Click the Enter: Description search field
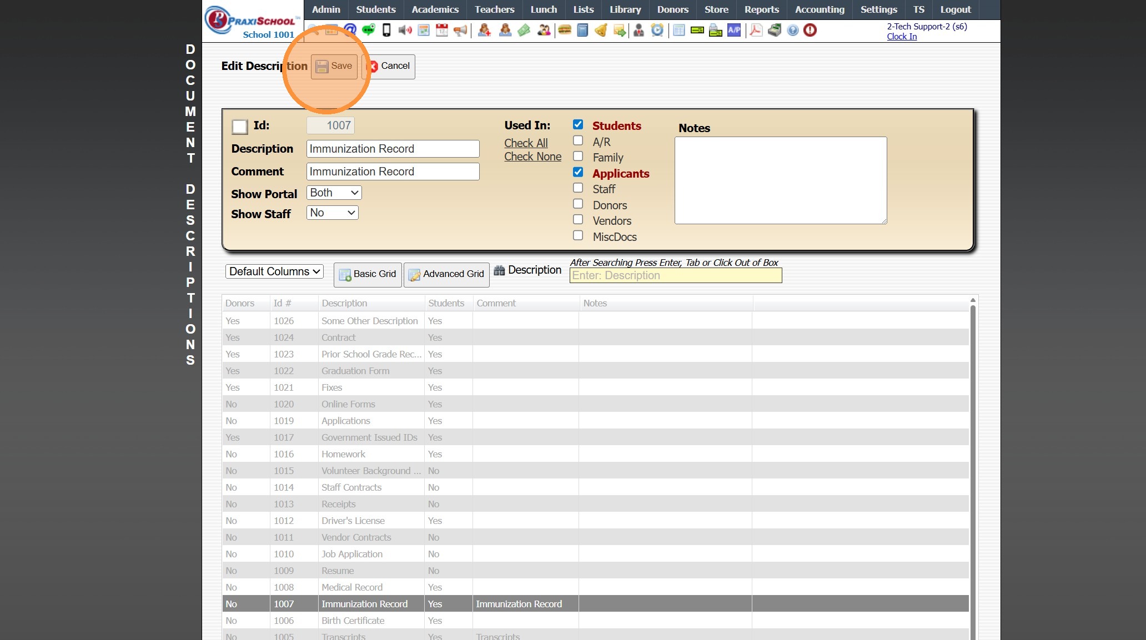Viewport: 1146px width, 640px height. [675, 275]
